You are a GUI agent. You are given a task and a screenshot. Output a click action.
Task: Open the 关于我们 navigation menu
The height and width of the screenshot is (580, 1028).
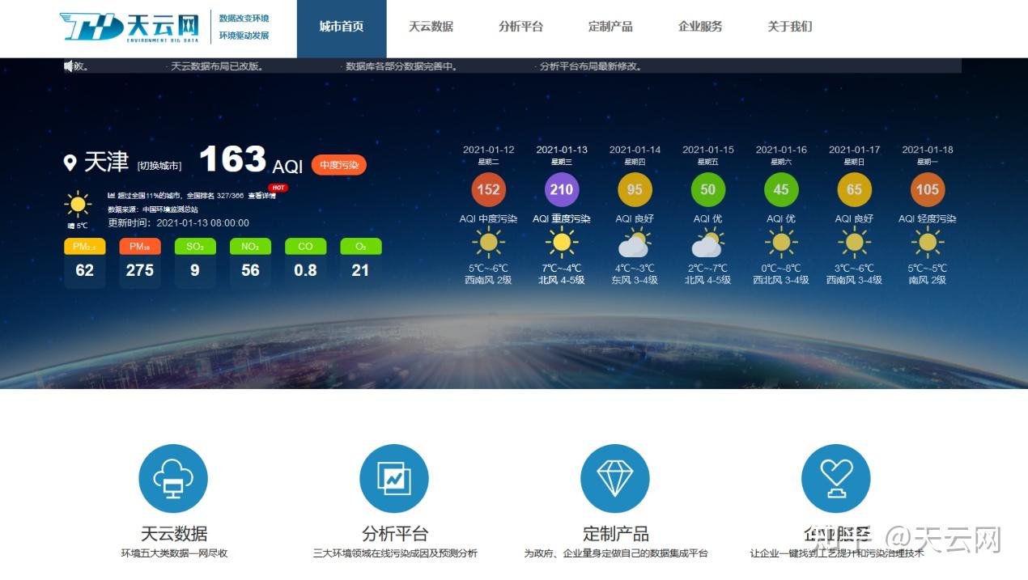click(x=790, y=27)
